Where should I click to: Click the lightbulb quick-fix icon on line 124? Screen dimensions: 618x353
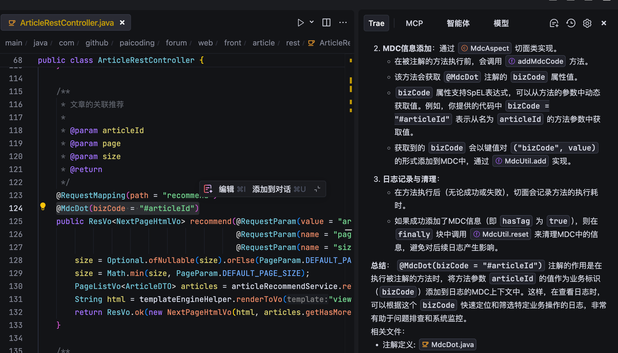point(43,206)
